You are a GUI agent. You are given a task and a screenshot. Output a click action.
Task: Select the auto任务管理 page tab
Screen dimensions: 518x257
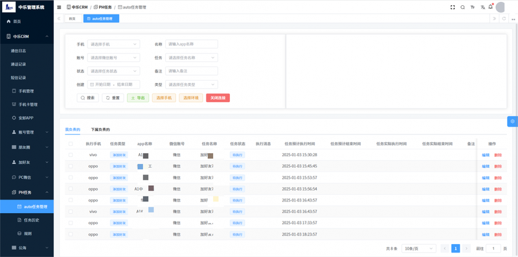[x=101, y=19]
